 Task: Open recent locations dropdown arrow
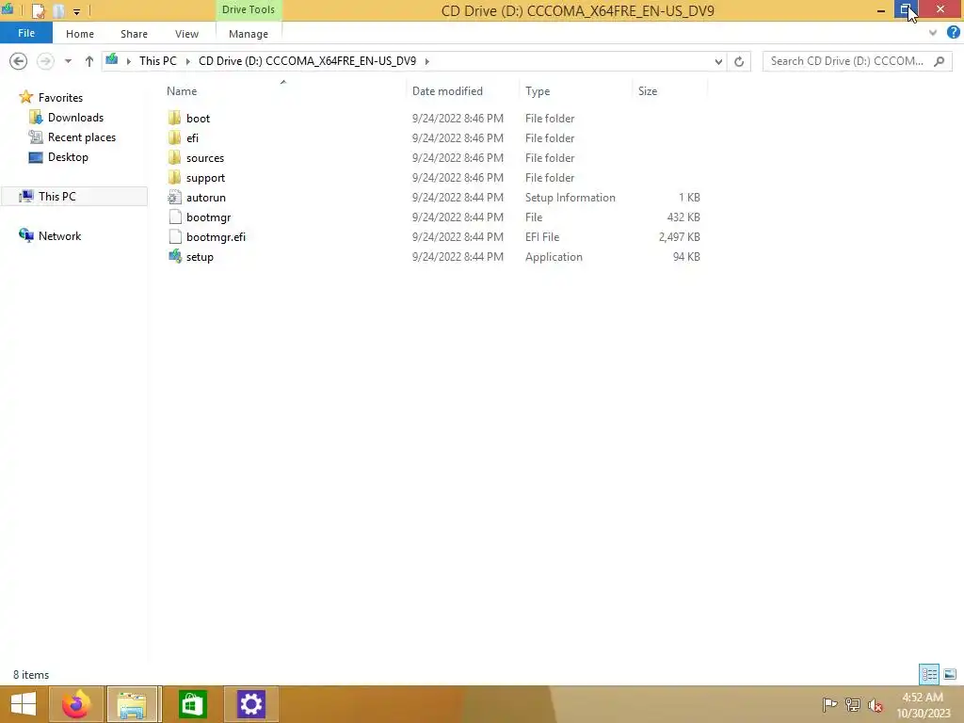(68, 61)
